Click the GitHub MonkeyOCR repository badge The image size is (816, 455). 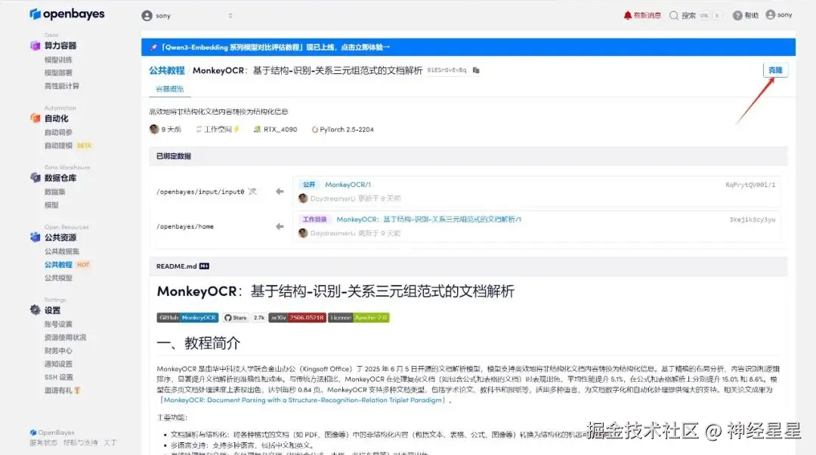(187, 318)
